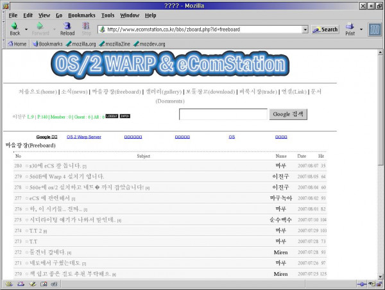Click the Google 검색 search button
This screenshot has height=290, width=385.
click(289, 114)
